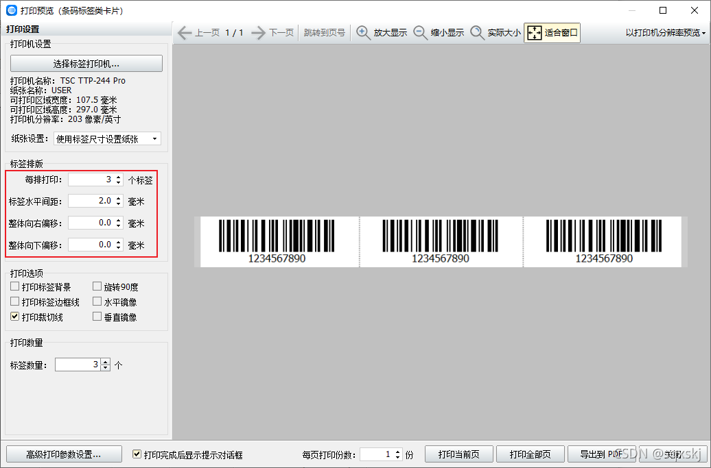Click zoom in magnifier 放大显示
This screenshot has width=711, height=468.
pos(382,33)
